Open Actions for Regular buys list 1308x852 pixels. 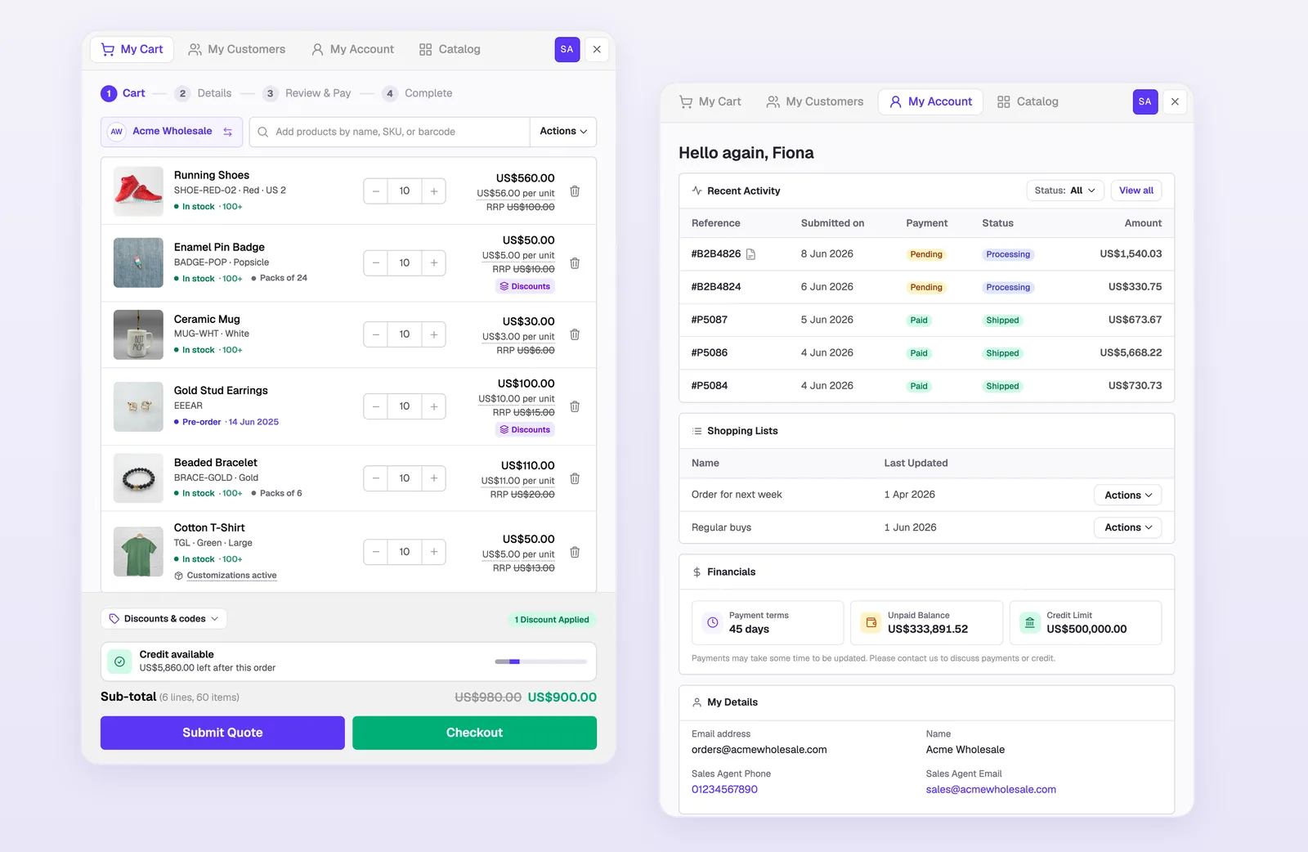(1127, 527)
